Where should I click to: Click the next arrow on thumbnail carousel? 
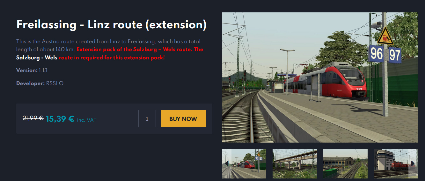[x=413, y=163]
